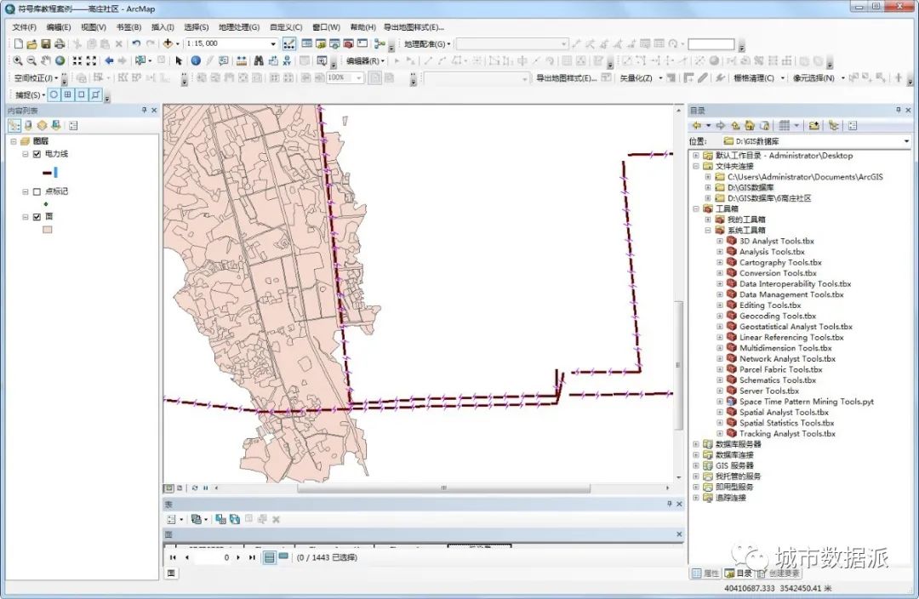
Task: Open the Find binoculars tool
Action: 259,60
